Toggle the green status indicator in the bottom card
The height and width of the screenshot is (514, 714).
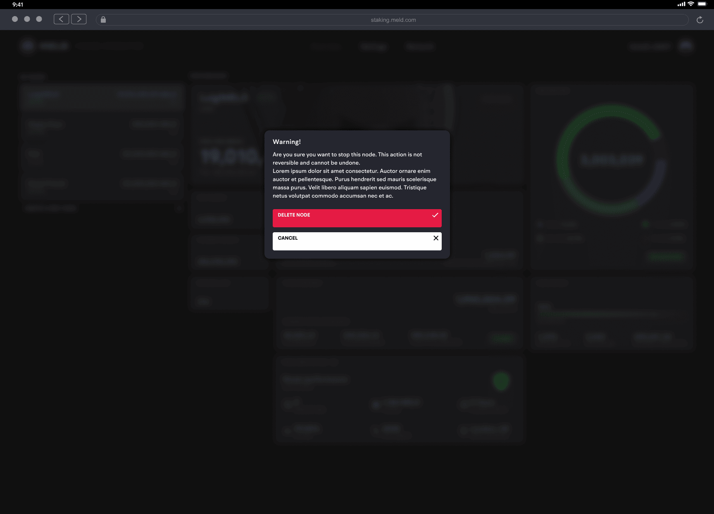(x=501, y=381)
